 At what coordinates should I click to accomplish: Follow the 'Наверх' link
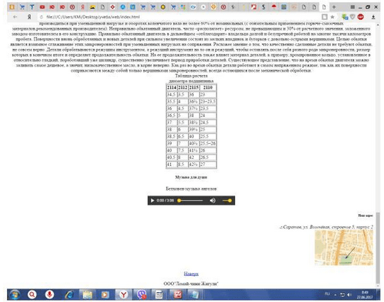tap(191, 274)
